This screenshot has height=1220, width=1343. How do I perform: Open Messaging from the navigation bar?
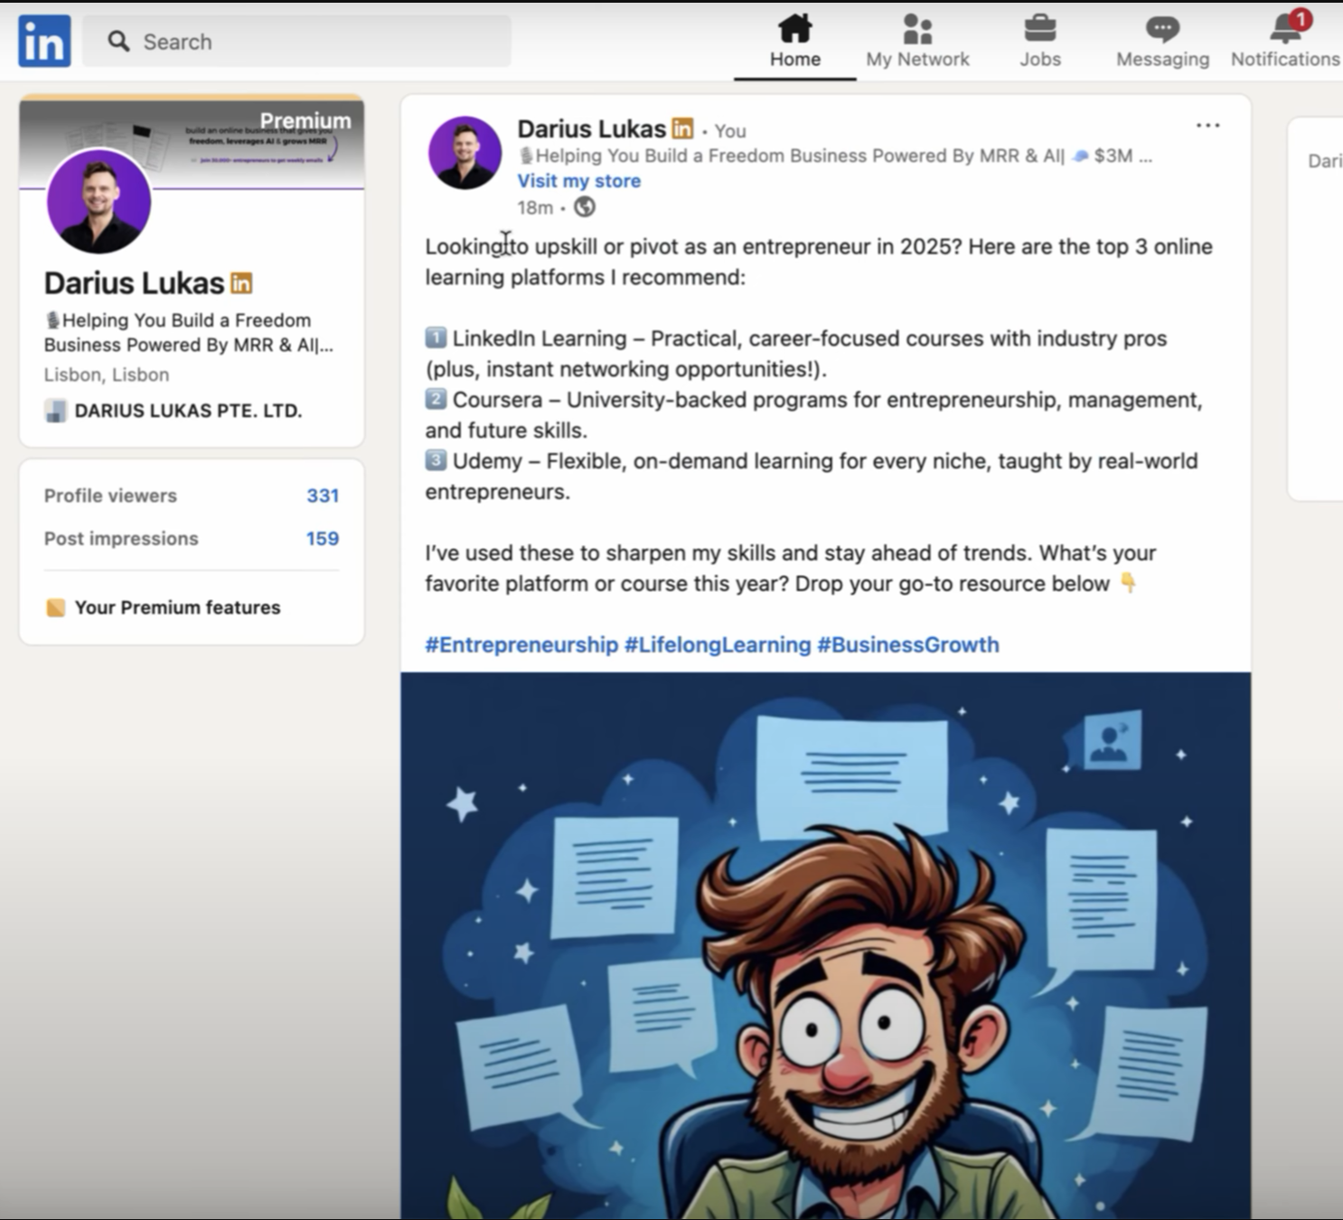(1162, 42)
